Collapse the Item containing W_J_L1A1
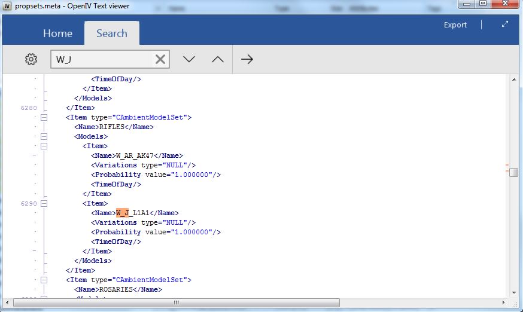 point(44,203)
